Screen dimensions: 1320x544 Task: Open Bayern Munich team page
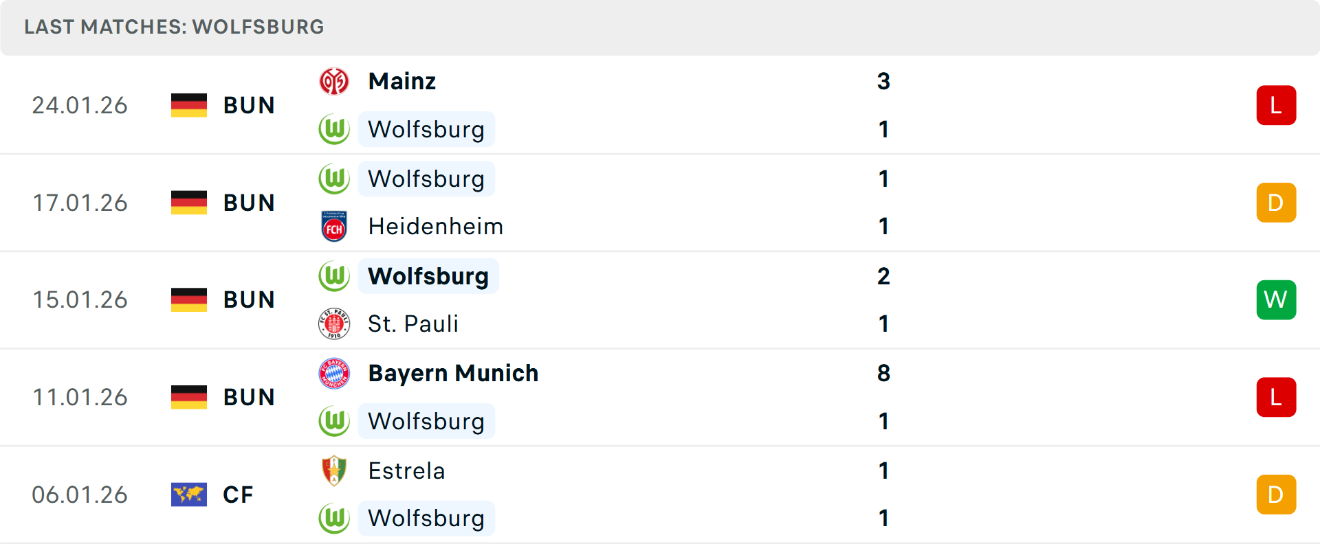(x=453, y=373)
